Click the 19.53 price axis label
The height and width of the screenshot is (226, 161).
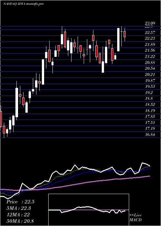click(150, 87)
